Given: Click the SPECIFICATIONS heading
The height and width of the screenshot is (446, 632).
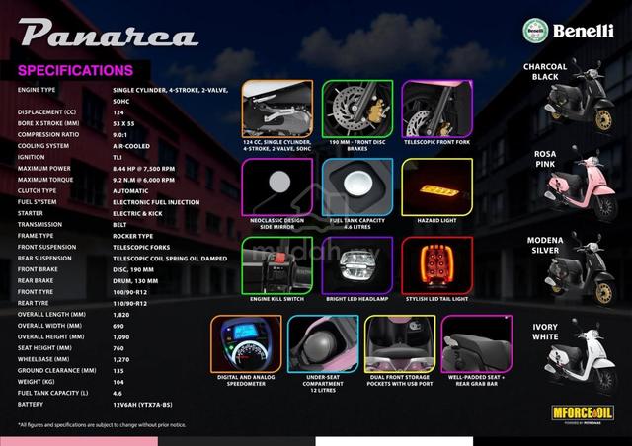Looking at the screenshot, I should [75, 70].
